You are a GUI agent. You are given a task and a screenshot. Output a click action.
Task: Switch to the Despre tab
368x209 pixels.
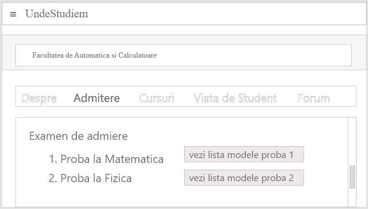[x=39, y=98]
